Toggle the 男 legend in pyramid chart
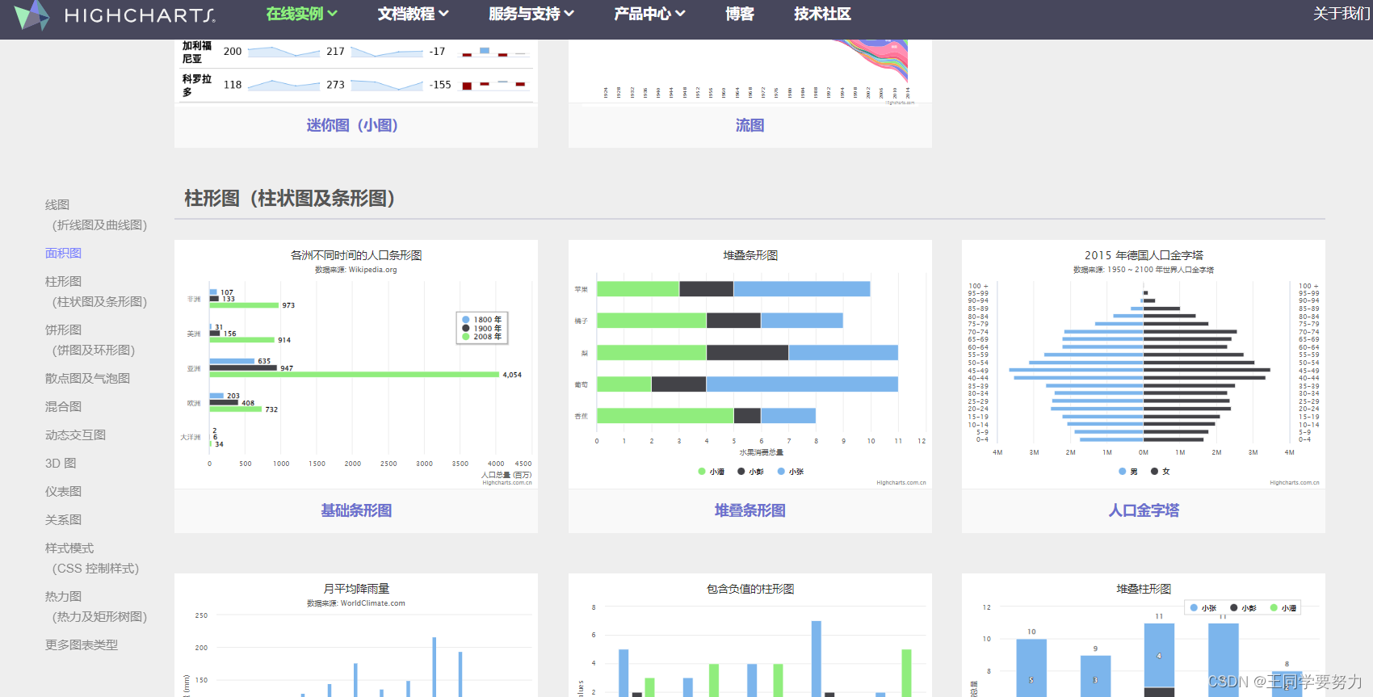This screenshot has width=1373, height=697. pyautogui.click(x=1128, y=472)
